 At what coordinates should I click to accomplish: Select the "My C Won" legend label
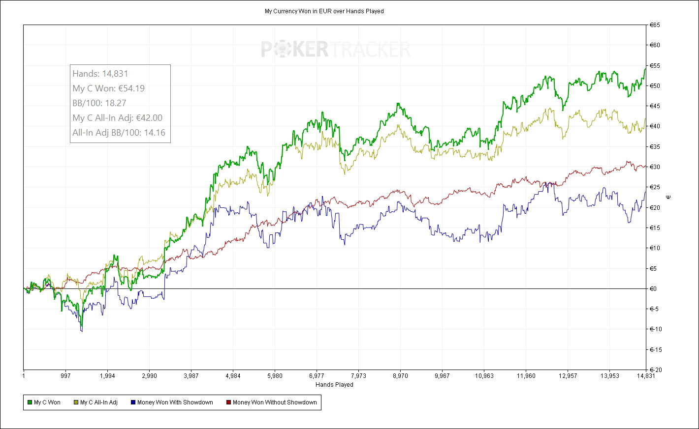pyautogui.click(x=47, y=402)
